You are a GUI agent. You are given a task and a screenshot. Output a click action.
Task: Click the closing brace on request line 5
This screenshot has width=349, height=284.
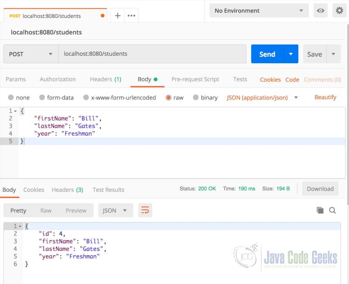point(22,141)
